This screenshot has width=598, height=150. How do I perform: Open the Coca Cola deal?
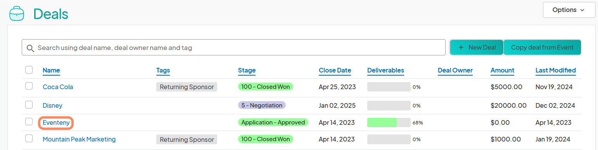pos(58,87)
